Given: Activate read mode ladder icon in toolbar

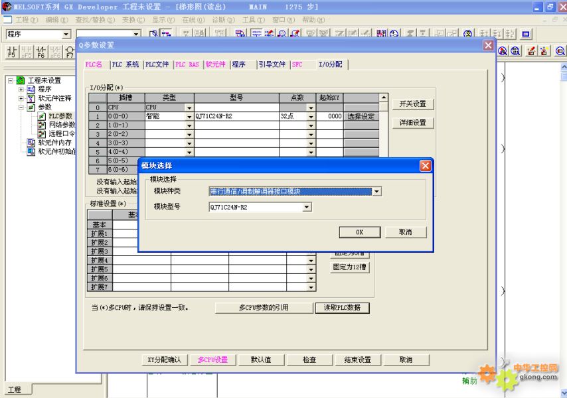Looking at the screenshot, I should click(x=257, y=34).
